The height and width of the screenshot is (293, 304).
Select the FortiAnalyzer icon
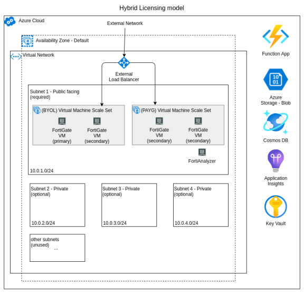[x=202, y=152]
